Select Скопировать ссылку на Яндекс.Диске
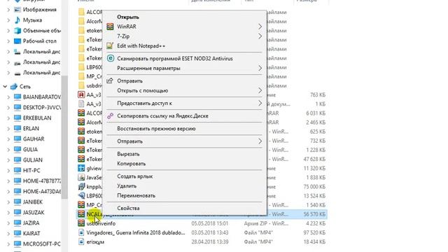The height and width of the screenshot is (252, 448). [184, 116]
